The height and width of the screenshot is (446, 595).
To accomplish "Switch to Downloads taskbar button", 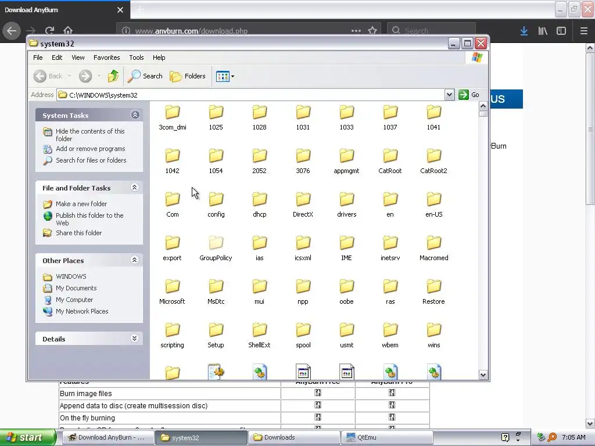I will pos(294,437).
